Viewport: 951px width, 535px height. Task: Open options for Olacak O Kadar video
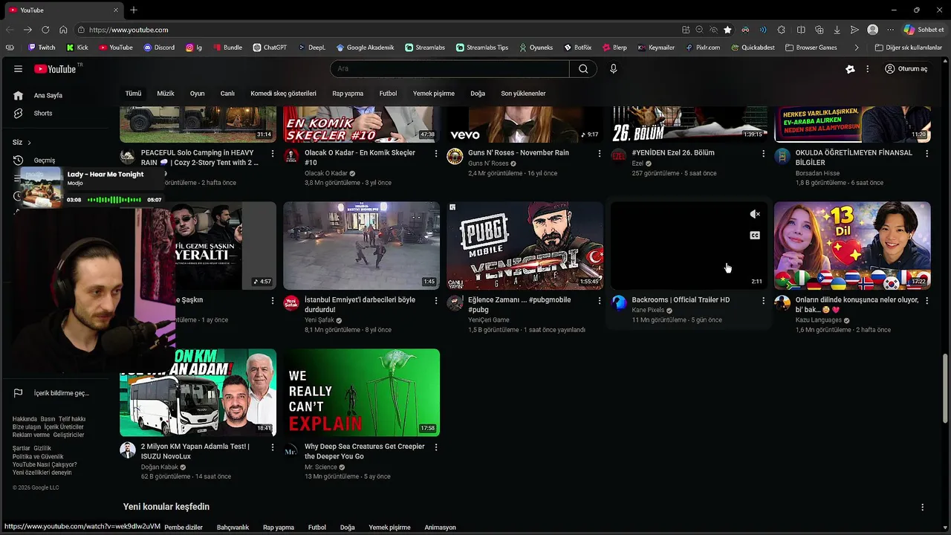436,153
